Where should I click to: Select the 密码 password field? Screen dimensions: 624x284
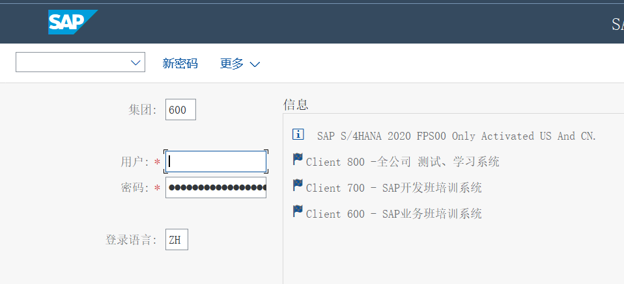click(x=216, y=187)
